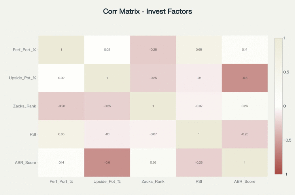Select the Zacks_Rank row label on the left
The width and height of the screenshot is (295, 195).
click(25, 106)
